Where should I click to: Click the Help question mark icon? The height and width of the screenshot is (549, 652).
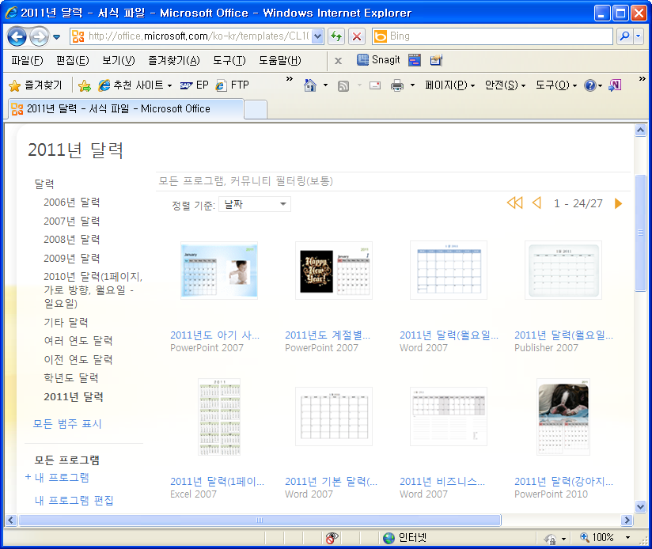coord(590,85)
